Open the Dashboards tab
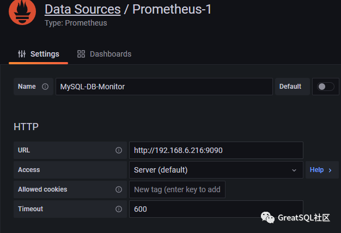The width and height of the screenshot is (341, 233). [x=104, y=54]
